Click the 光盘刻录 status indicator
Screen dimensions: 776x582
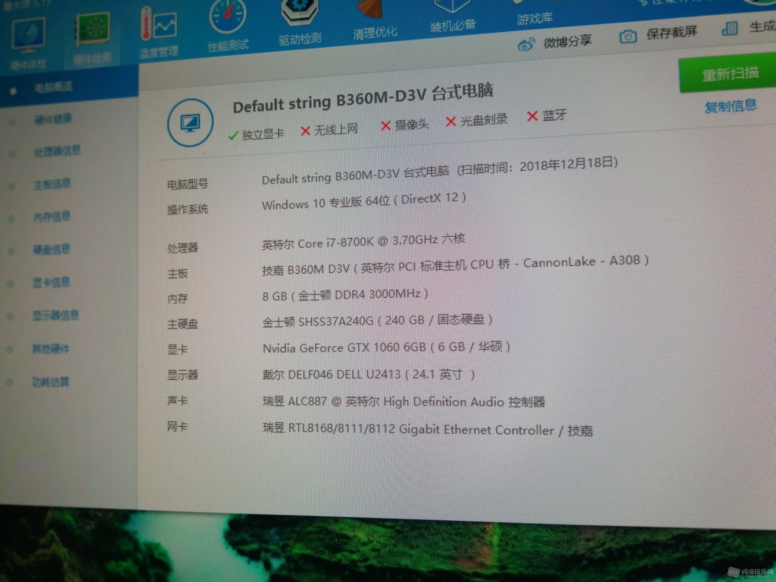tap(477, 120)
